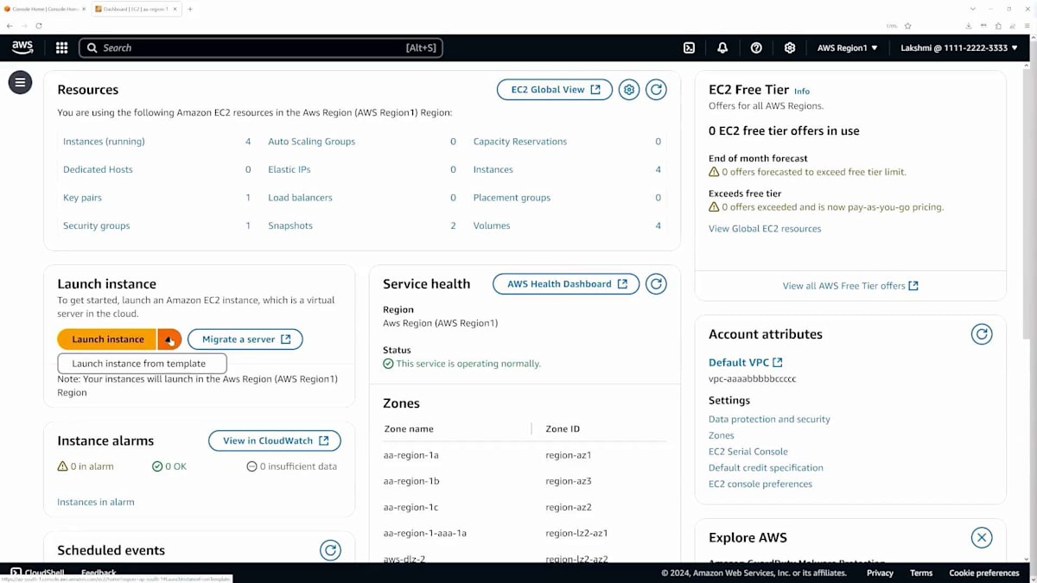Click the CloudShell icon in footer
The width and height of the screenshot is (1037, 583).
tap(16, 573)
